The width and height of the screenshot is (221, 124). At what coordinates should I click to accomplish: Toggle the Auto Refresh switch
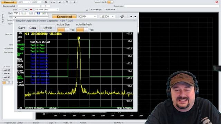tap(82, 30)
